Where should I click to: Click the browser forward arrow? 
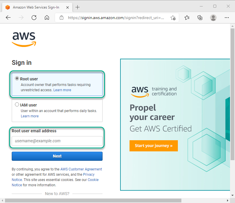(21, 18)
